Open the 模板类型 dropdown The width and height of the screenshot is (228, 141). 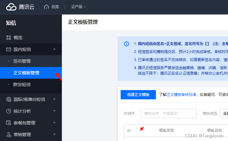pyautogui.click(x=224, y=114)
